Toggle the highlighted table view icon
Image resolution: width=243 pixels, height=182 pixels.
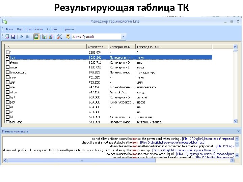click(36, 37)
